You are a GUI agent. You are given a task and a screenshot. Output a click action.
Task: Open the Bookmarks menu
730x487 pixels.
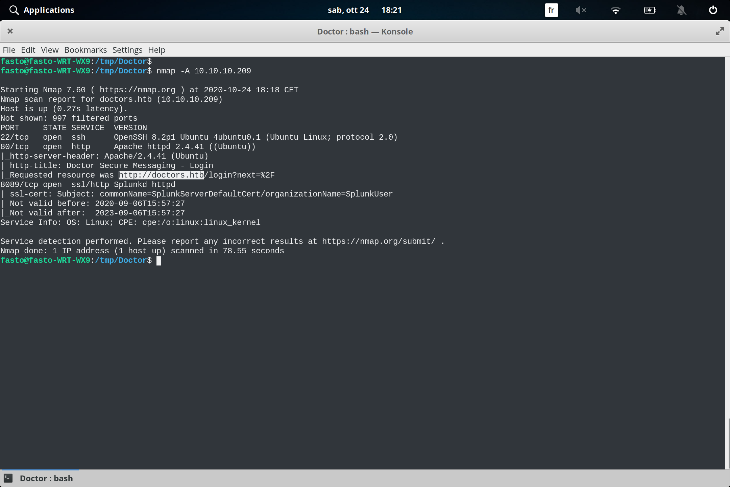tap(85, 50)
